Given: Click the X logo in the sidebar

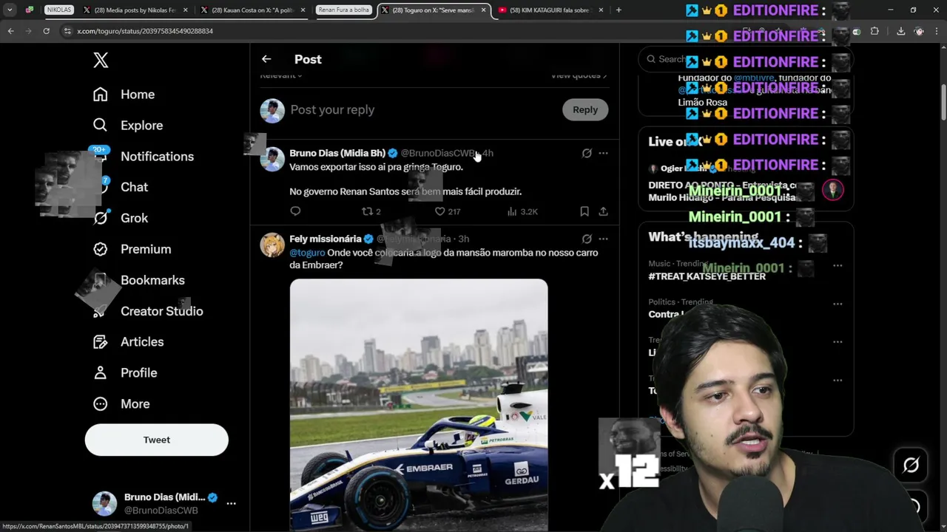Looking at the screenshot, I should (101, 61).
